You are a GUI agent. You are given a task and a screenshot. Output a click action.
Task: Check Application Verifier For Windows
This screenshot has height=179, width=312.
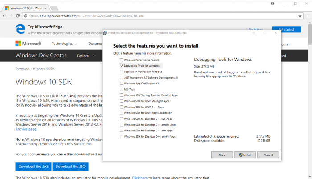click(x=122, y=72)
